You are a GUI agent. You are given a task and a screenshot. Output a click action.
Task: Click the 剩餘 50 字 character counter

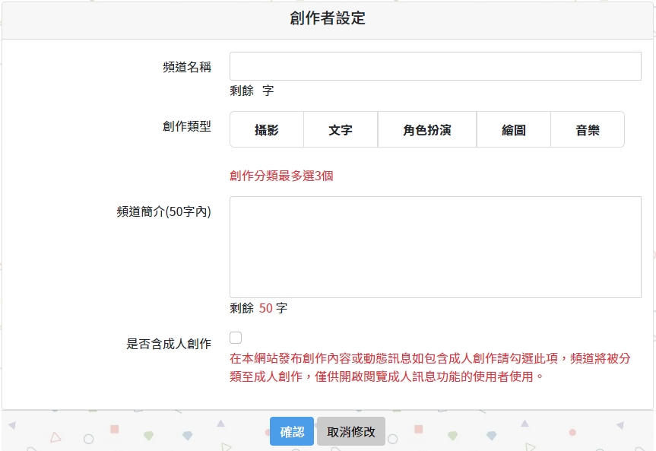click(258, 308)
